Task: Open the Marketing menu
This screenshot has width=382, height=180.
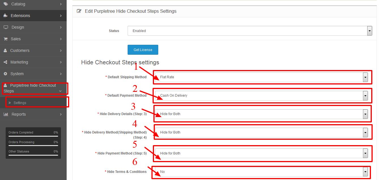Action: click(33, 62)
